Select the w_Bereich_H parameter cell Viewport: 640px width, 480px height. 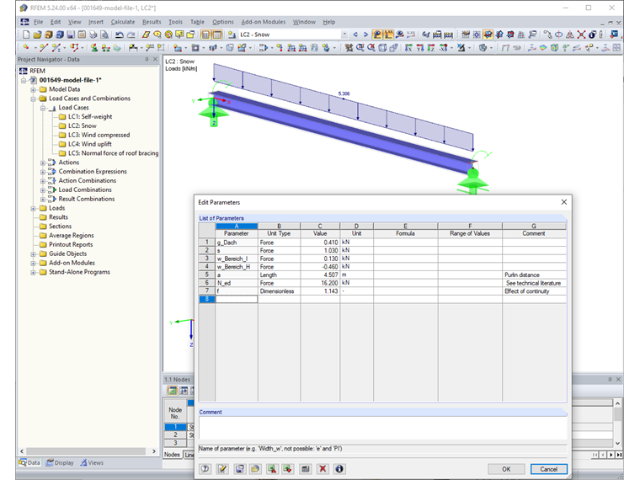[x=237, y=267]
